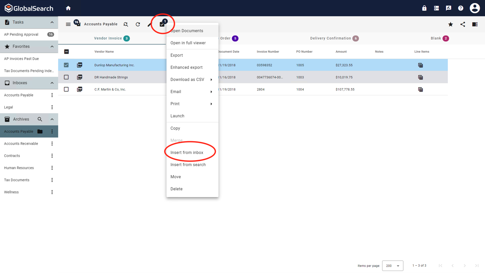Open the share icon above the results grid
The image size is (485, 273).
click(x=463, y=24)
